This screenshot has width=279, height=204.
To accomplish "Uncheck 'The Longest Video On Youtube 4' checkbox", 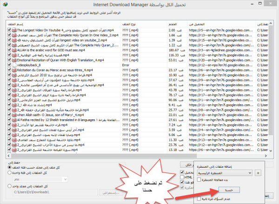I will 9,30.
